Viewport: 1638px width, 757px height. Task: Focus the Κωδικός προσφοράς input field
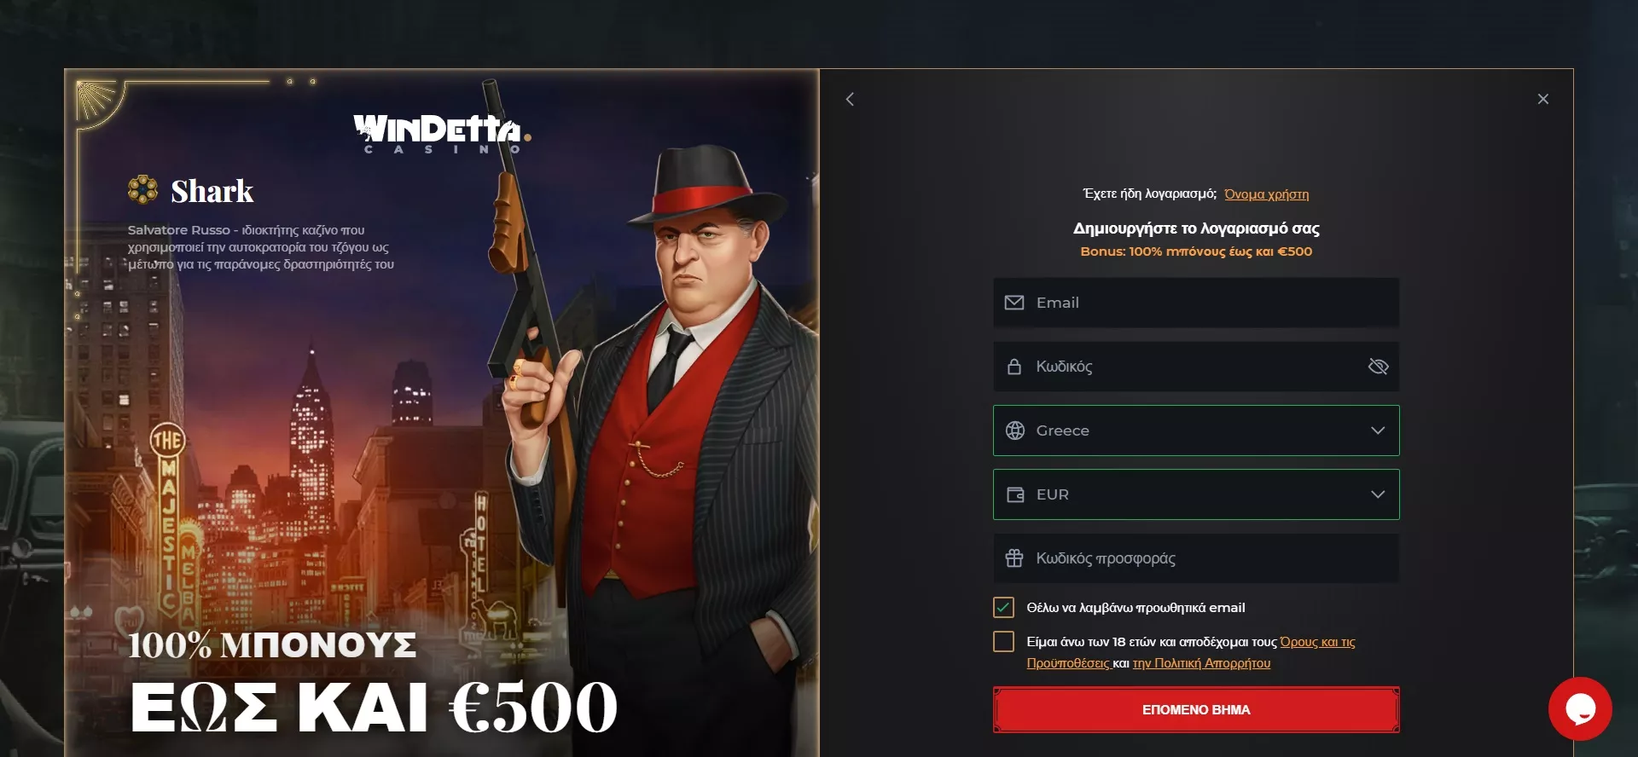[1196, 558]
